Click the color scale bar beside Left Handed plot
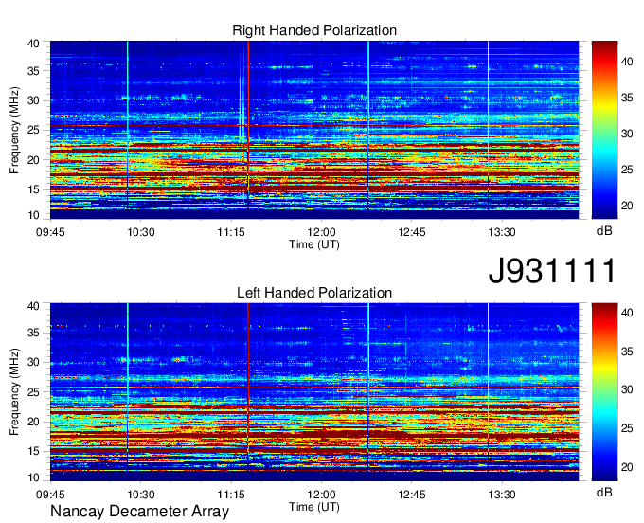 pos(604,392)
